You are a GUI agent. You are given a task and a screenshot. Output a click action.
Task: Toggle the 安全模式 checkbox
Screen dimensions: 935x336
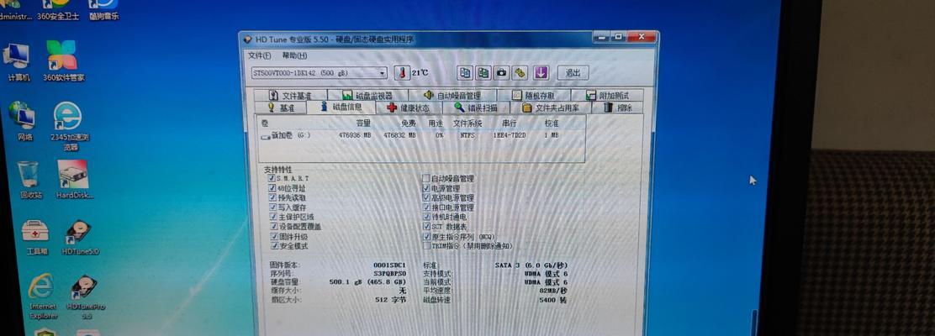coord(273,245)
